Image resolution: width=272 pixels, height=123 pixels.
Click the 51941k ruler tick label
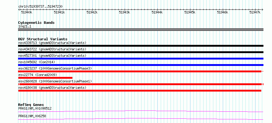click(59, 12)
